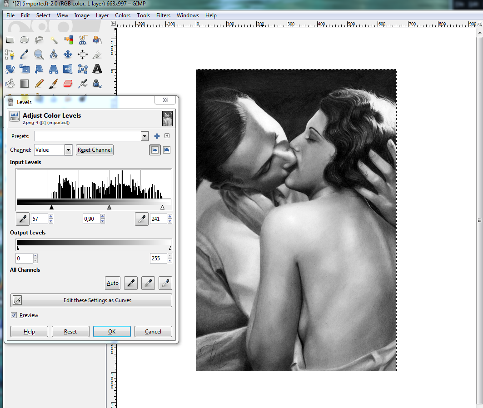Select the Foreground Select tool
Screen dimensions: 483x408
point(97,40)
